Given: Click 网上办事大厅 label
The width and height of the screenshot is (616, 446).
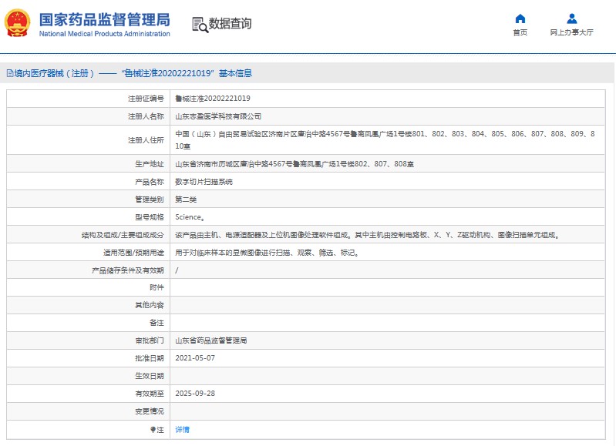Looking at the screenshot, I should click(571, 32).
